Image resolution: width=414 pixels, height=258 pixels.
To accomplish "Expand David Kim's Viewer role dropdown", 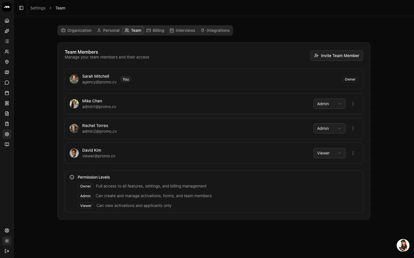I will click(x=329, y=153).
